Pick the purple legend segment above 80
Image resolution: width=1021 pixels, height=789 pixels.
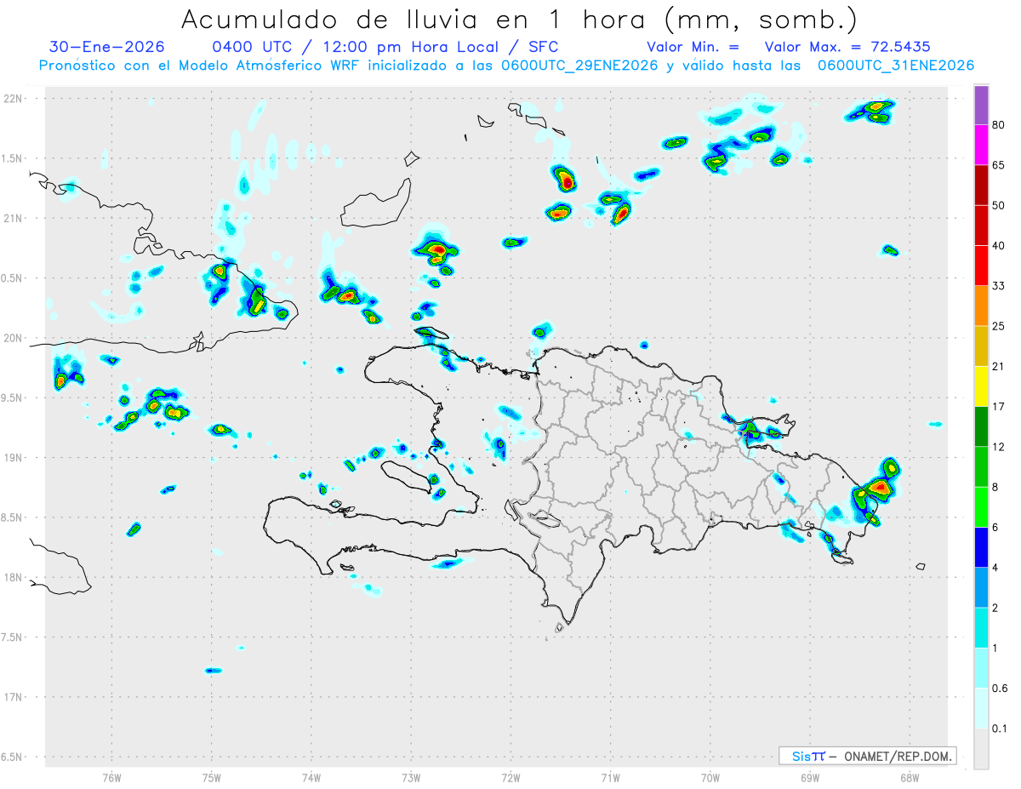981,105
